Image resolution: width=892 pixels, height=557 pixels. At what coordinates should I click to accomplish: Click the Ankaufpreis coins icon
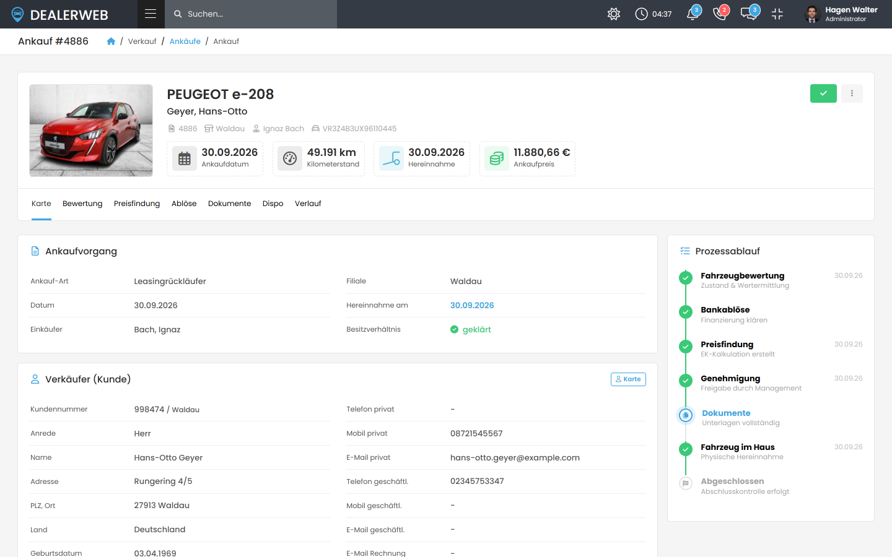click(497, 158)
